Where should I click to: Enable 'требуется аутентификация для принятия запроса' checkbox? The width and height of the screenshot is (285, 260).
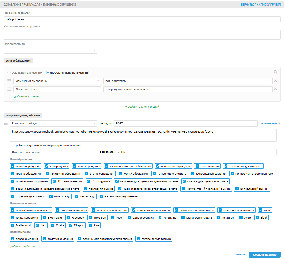click(x=11, y=145)
